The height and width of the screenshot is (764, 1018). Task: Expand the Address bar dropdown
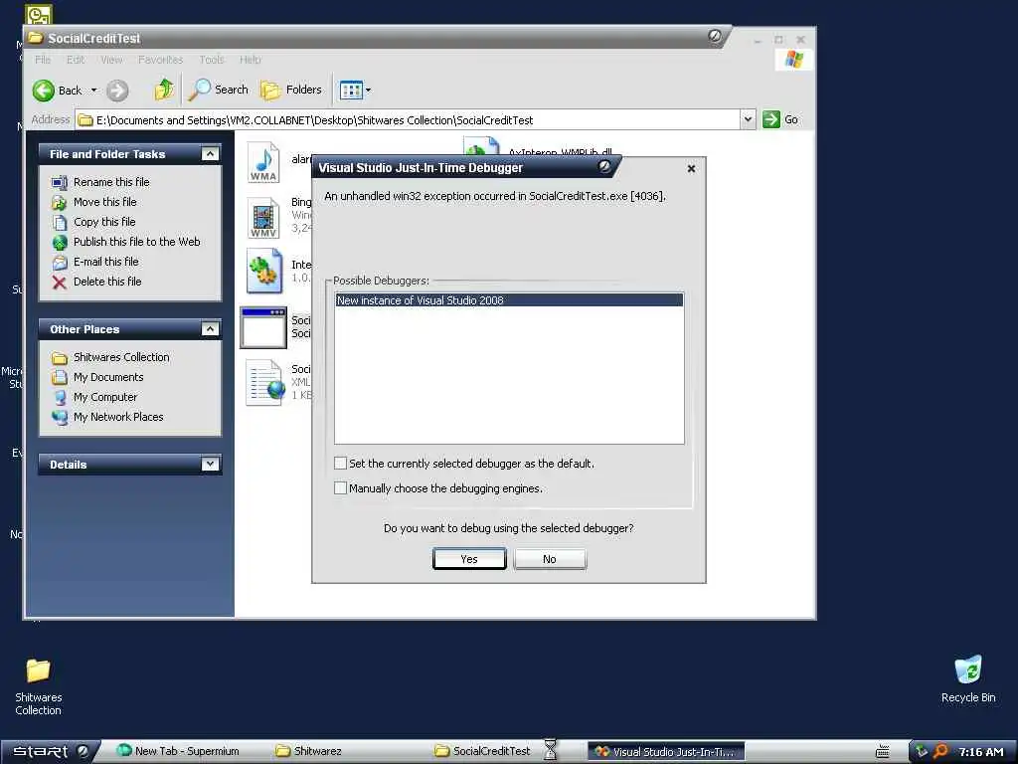(748, 119)
